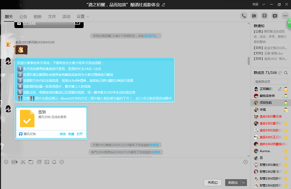291x189 pixels.
Task: Click the 添加好友 link
Action: click(150, 36)
